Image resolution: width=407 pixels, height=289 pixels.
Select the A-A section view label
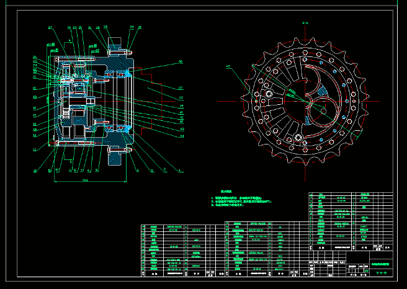click(305, 23)
